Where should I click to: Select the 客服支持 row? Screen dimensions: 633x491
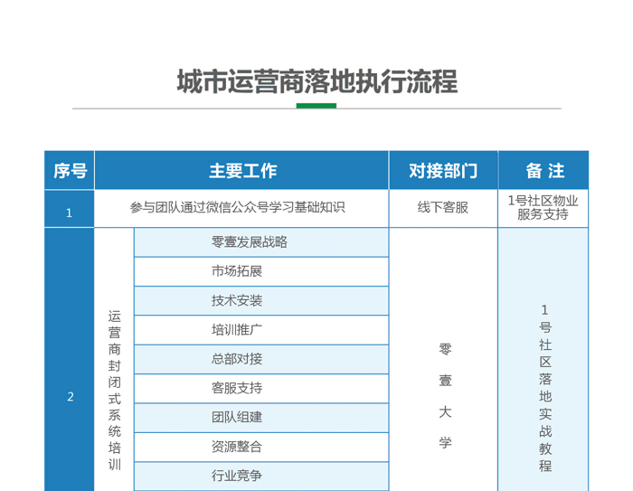click(261, 389)
